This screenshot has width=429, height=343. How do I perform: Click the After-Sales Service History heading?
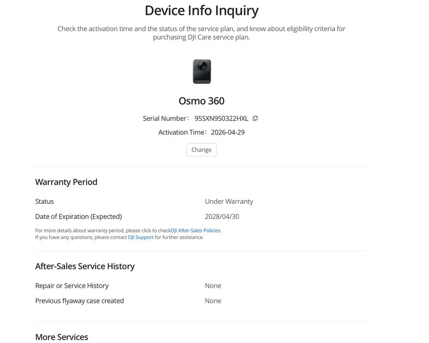tap(85, 266)
